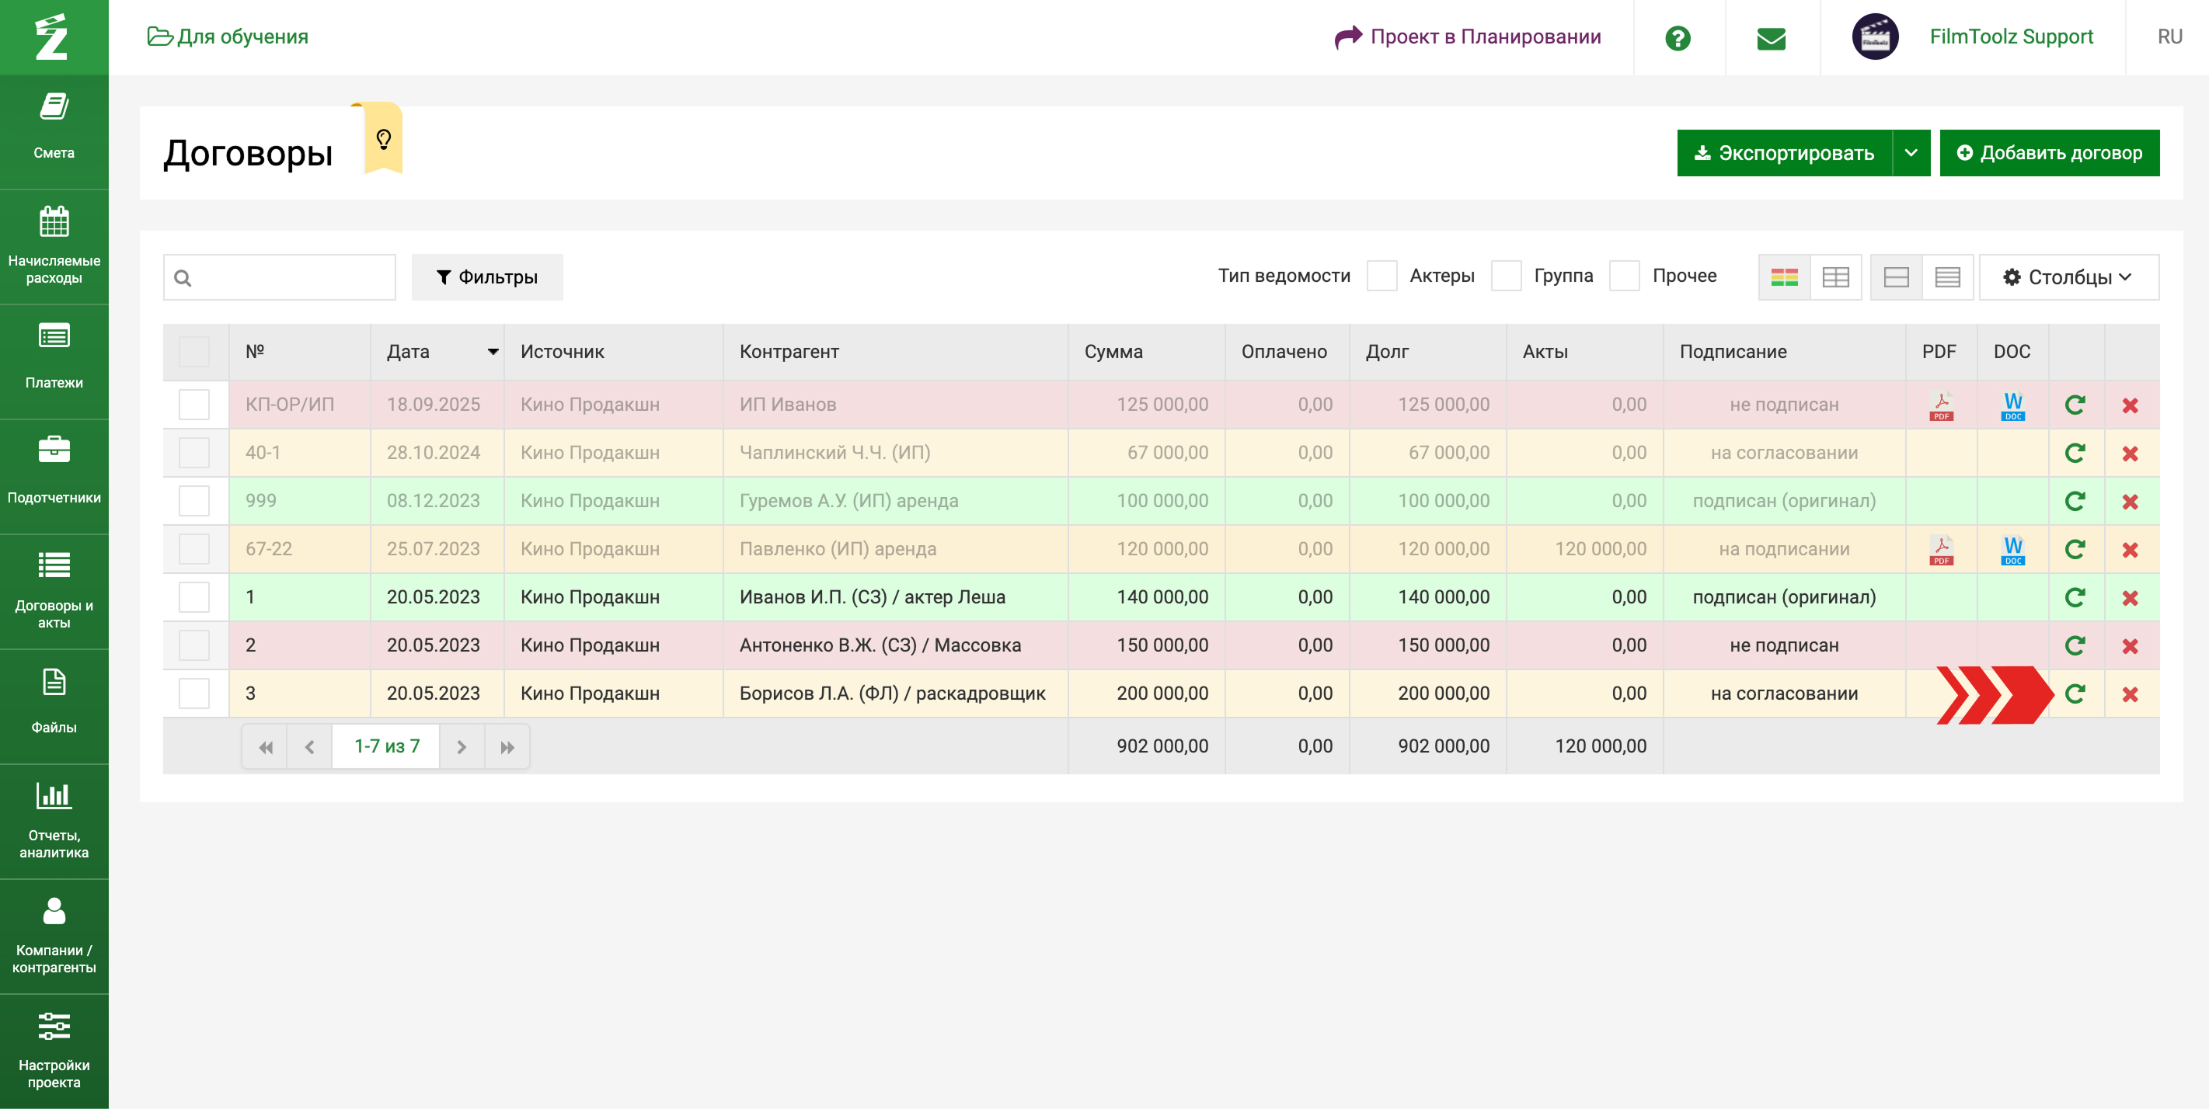Screen dimensions: 2209x1109
Task: Enable the Прочее checkbox
Action: coord(1623,276)
